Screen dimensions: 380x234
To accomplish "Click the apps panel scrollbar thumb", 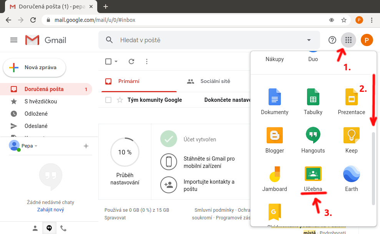I will click(x=373, y=169).
